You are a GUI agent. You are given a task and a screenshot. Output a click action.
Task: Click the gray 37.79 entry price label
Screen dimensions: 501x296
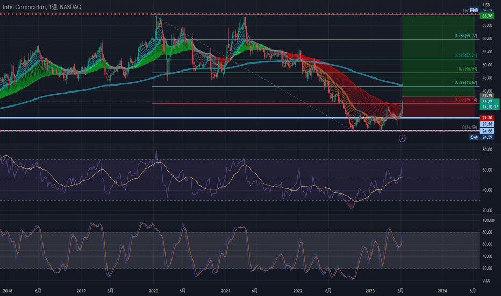pos(487,96)
